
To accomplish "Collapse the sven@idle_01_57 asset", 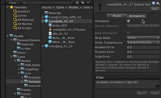I will pyautogui.click(x=43, y=21).
